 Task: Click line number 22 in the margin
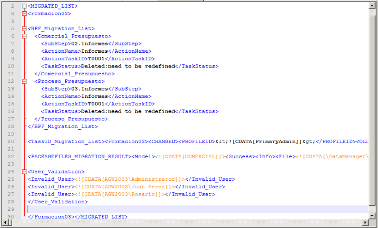[11, 156]
